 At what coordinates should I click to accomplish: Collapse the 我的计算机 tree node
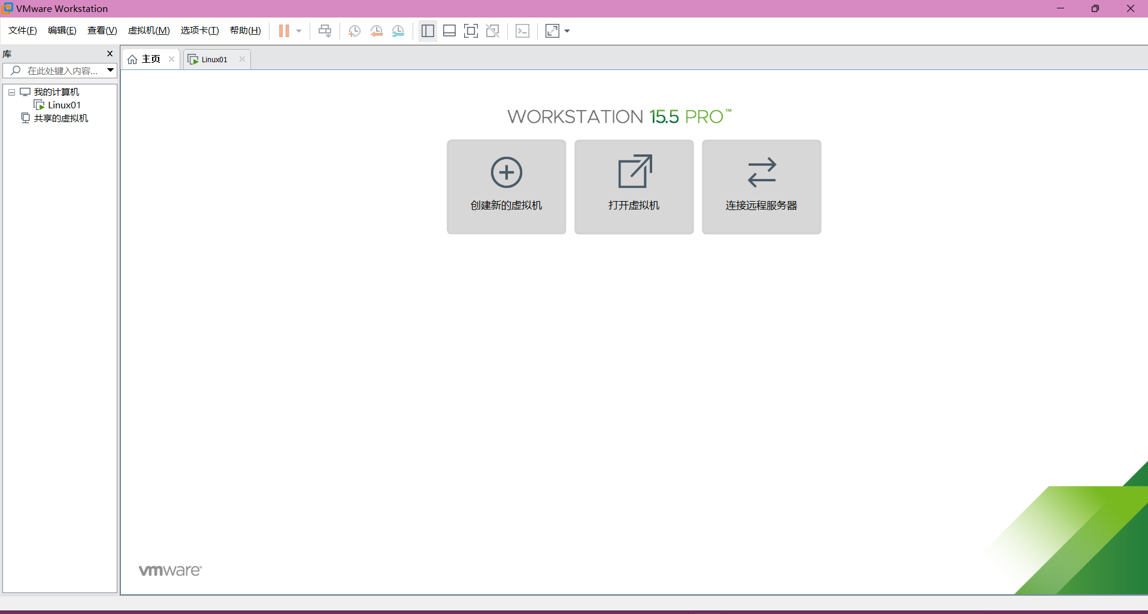click(x=11, y=92)
